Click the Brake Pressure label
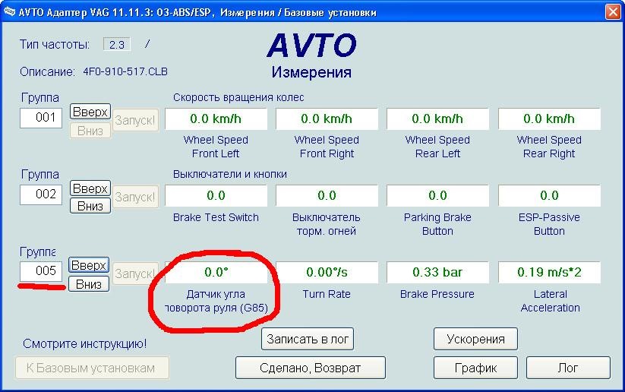Image resolution: width=625 pixels, height=392 pixels. [437, 294]
